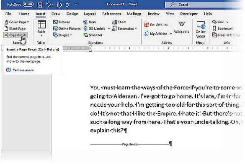Expand the Table dropdown arrow
This screenshot has height=164, width=245.
point(41,36)
